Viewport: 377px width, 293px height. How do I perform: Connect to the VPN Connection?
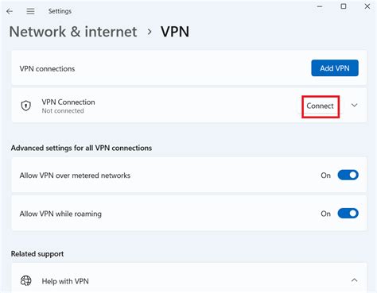(320, 106)
